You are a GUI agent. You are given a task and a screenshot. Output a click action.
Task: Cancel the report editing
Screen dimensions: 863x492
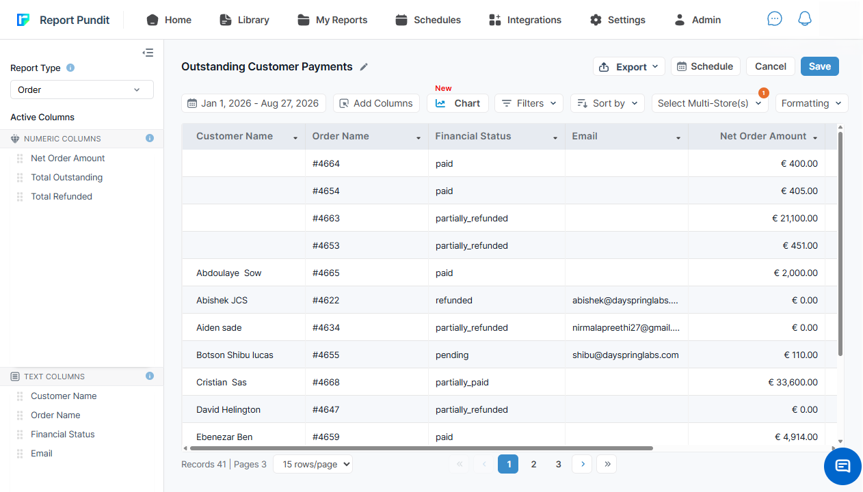pos(771,66)
